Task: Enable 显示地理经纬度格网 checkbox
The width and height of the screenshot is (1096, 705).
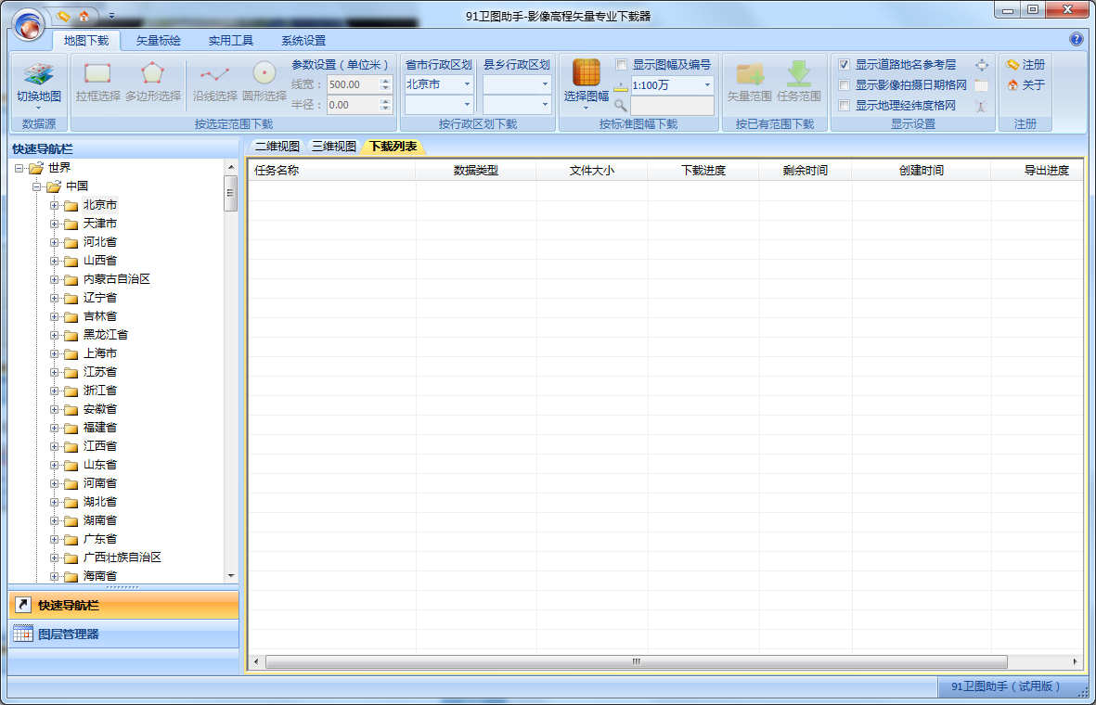Action: [844, 106]
